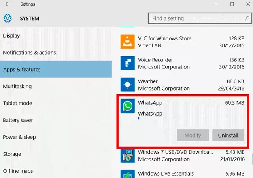Open Tablet mode settings
Viewport: 253px width, 178px height.
(x=56, y=103)
